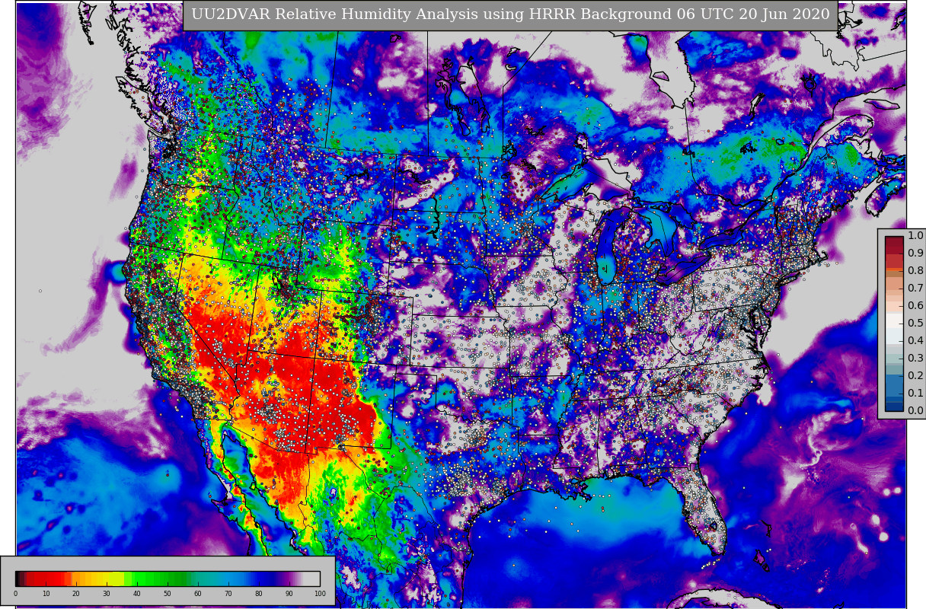Pick the "80" label on the horizontal colorbar

pyautogui.click(x=259, y=594)
